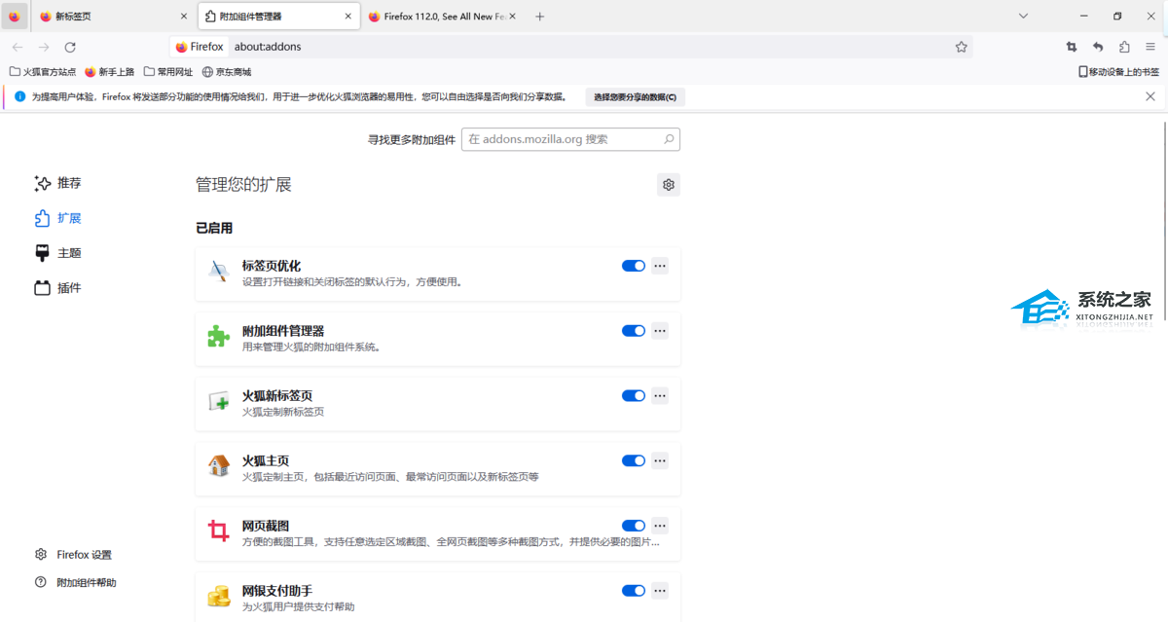The width and height of the screenshot is (1168, 622).
Task: Select the 附加组件管理器 tab
Action: point(278,17)
